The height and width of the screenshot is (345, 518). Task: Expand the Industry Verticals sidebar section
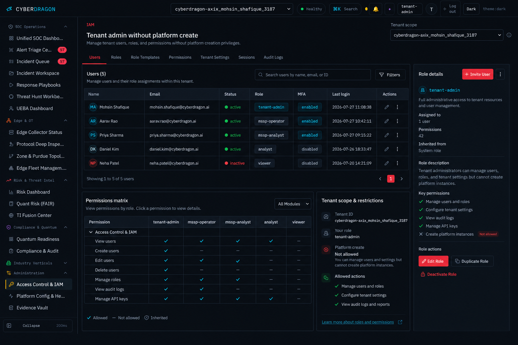point(65,263)
